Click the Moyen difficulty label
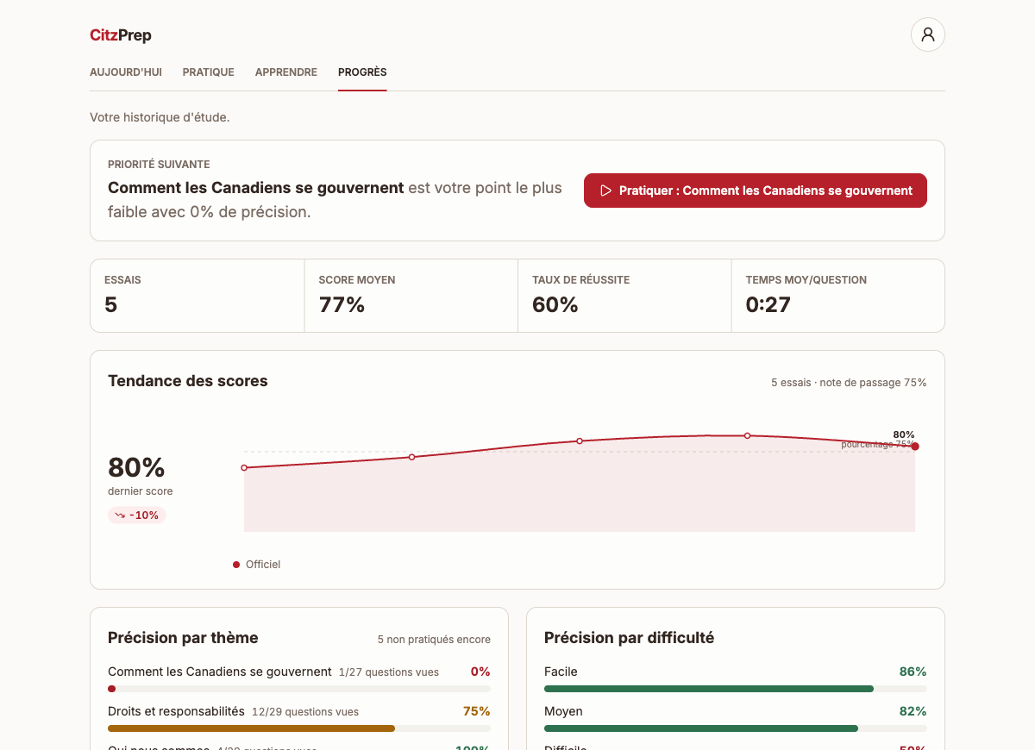 (563, 711)
